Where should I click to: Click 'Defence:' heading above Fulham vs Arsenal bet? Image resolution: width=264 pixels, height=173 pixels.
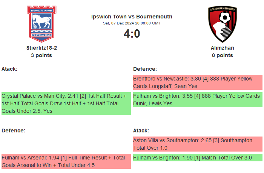[13, 131]
